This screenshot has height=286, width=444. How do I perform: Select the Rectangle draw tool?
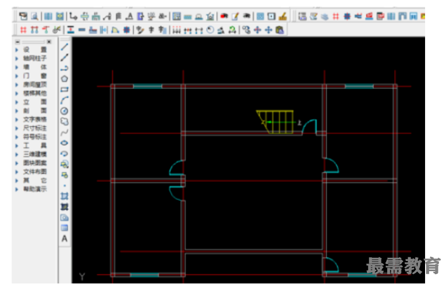coord(64,90)
